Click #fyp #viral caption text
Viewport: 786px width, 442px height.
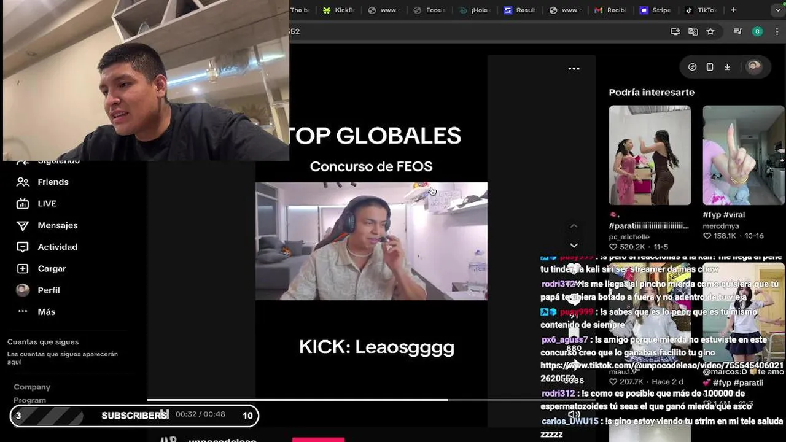tap(724, 215)
